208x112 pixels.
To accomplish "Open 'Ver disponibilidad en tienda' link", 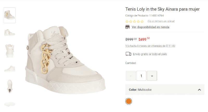I will [151, 27].
